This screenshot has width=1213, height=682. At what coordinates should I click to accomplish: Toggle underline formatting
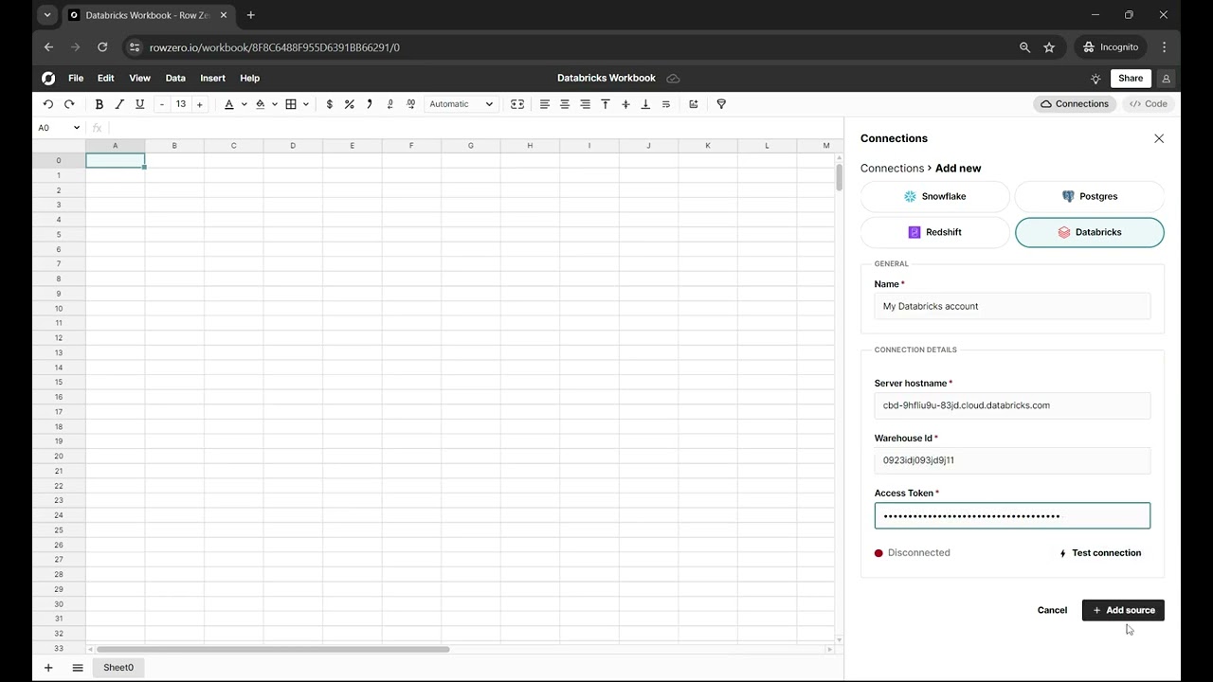coord(140,104)
